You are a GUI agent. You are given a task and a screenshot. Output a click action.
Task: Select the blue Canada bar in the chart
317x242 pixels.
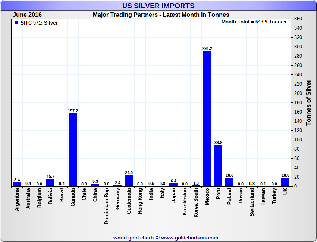point(73,149)
